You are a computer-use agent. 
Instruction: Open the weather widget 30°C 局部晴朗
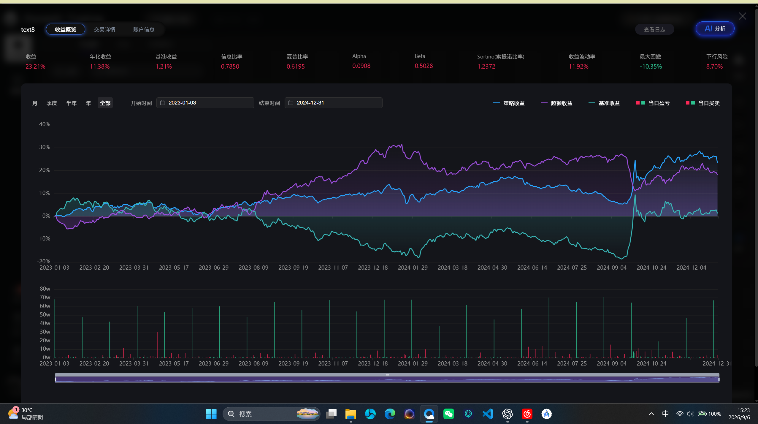pyautogui.click(x=26, y=414)
